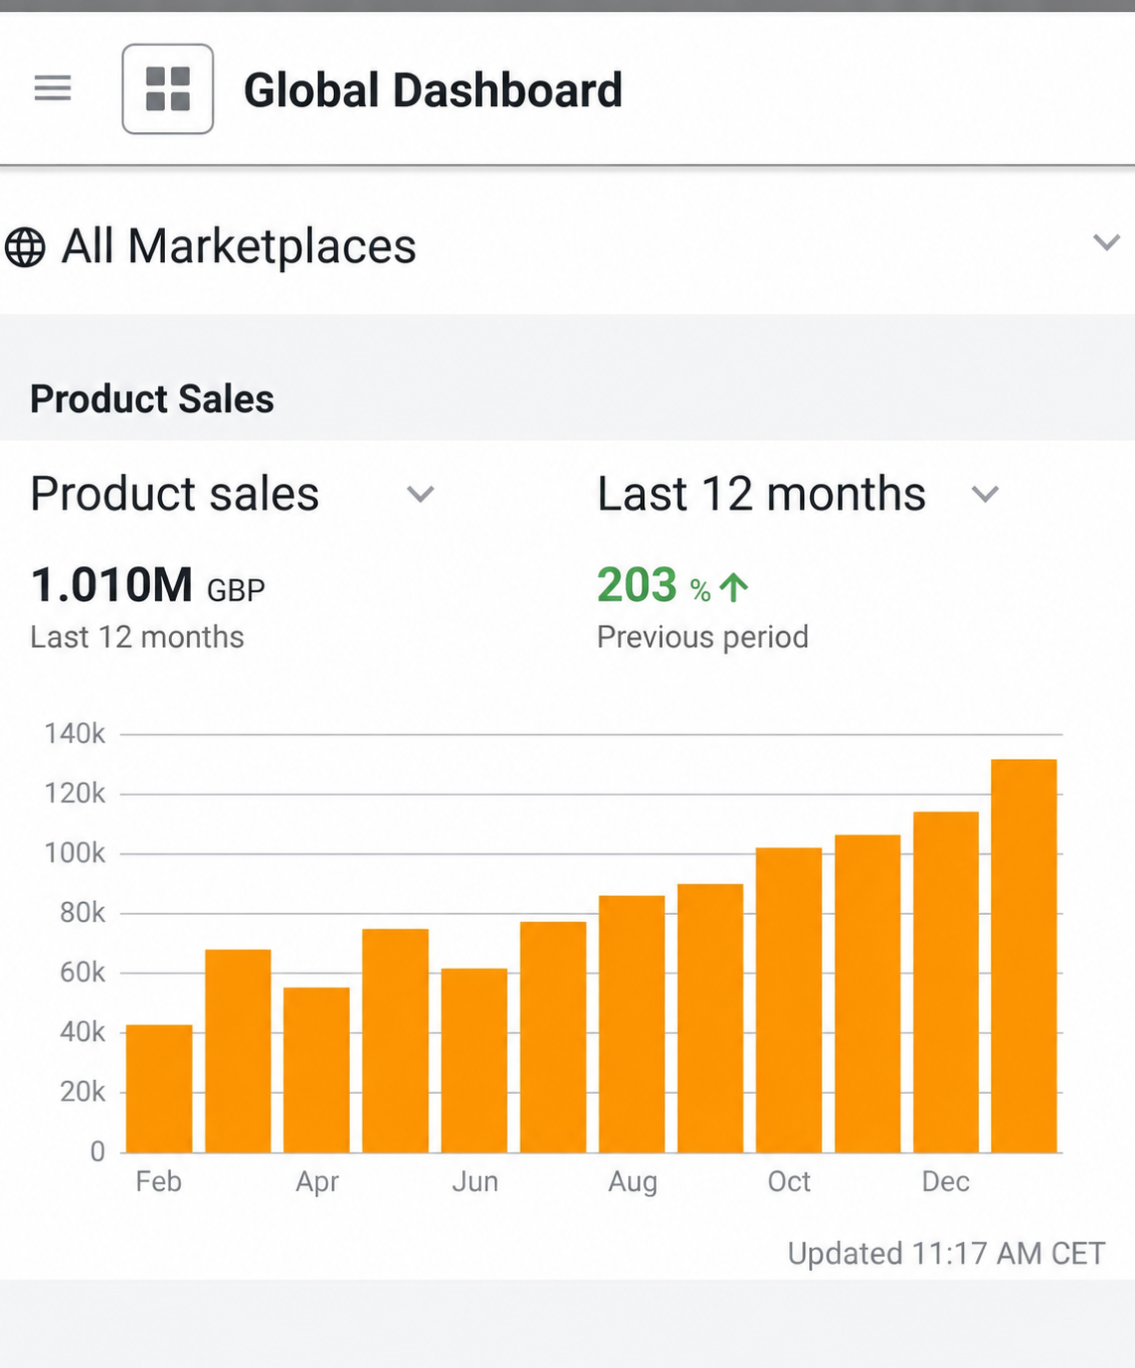The image size is (1135, 1368).
Task: Open the hamburger navigation menu
Action: point(53,88)
